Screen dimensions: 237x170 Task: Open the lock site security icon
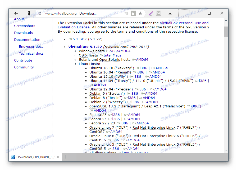133,13
